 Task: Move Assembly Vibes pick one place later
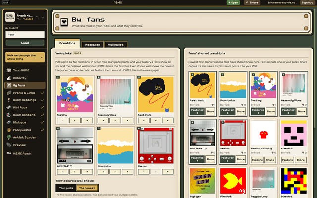point(115,121)
